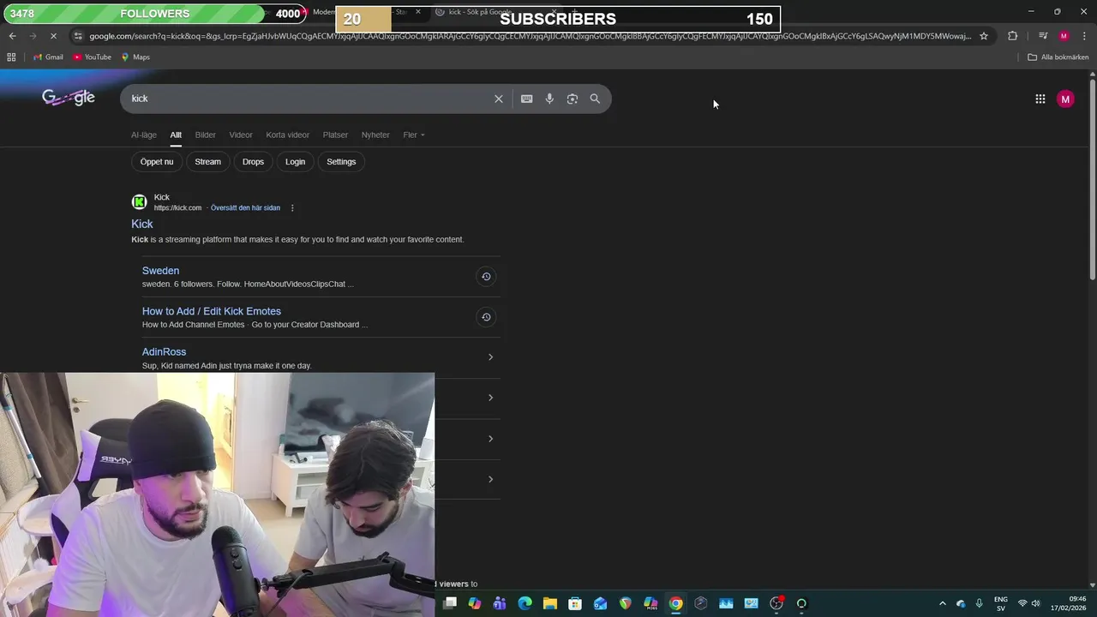The image size is (1097, 617).
Task: Open Chrome from the taskbar
Action: pos(676,603)
